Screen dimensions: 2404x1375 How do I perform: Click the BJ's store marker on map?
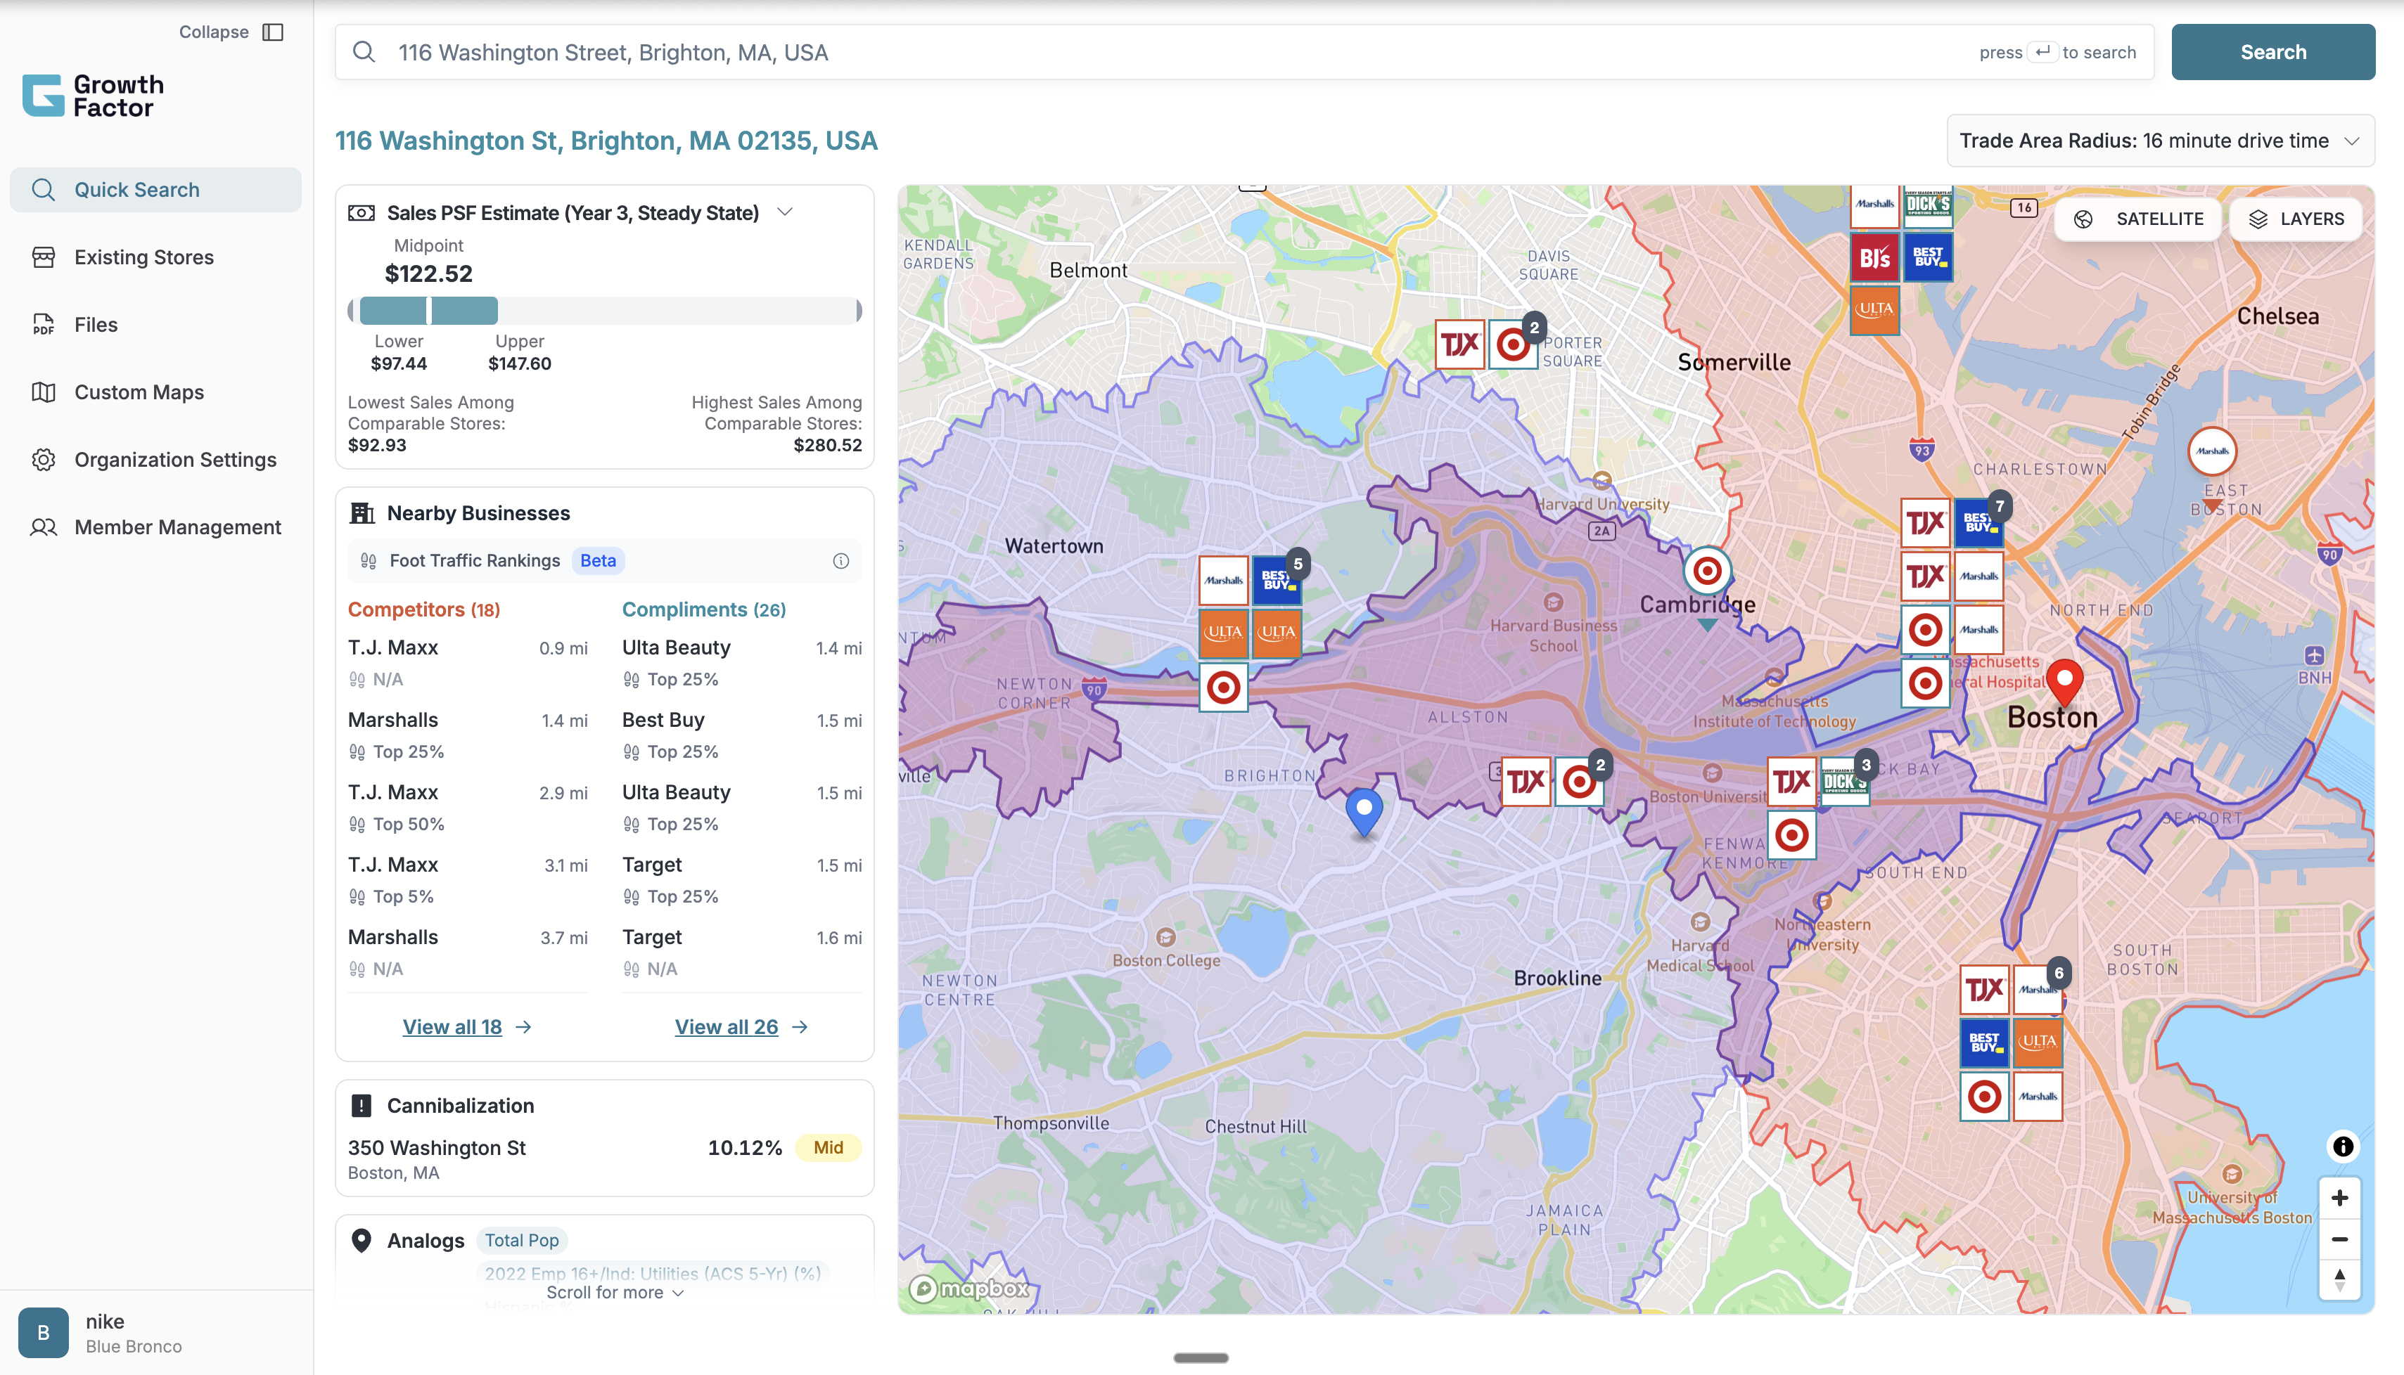point(1874,257)
